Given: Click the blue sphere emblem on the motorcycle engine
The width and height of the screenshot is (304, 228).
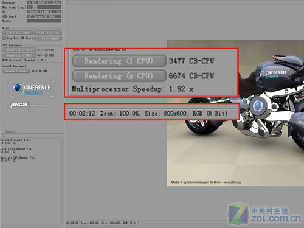Looking at the screenshot, I should coord(258,105).
